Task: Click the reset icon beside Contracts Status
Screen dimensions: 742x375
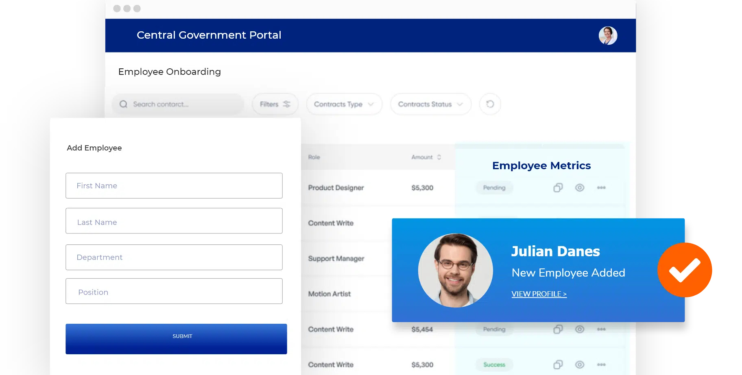Action: tap(490, 104)
